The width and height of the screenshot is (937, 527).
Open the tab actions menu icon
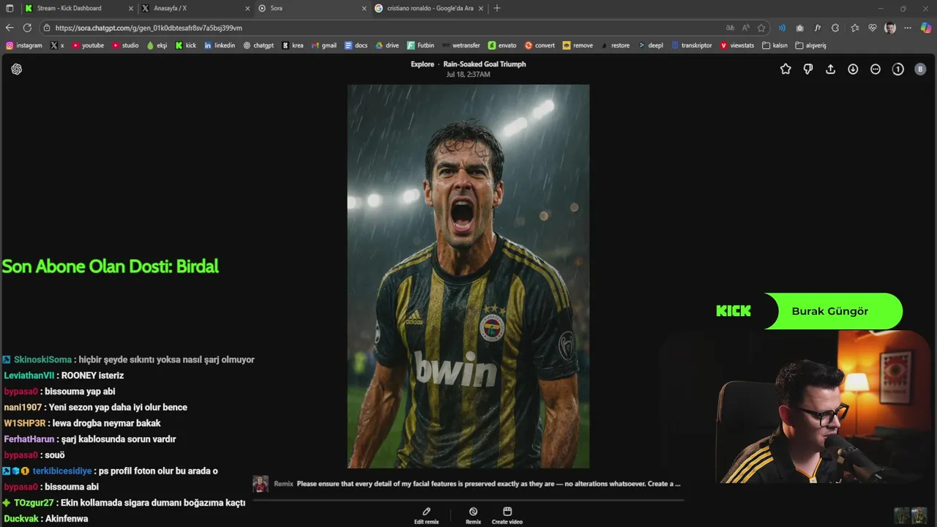(10, 8)
